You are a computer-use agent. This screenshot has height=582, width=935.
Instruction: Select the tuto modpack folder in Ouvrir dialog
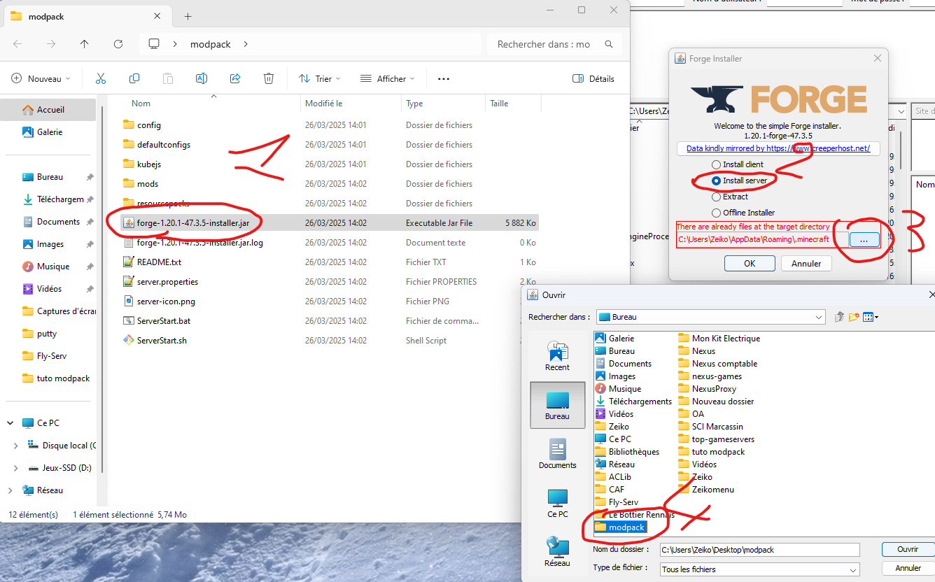712,452
